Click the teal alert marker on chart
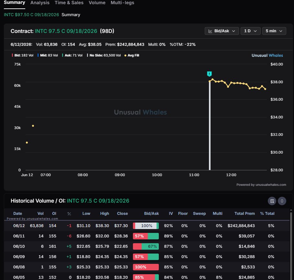This screenshot has width=294, height=280. coord(209,74)
